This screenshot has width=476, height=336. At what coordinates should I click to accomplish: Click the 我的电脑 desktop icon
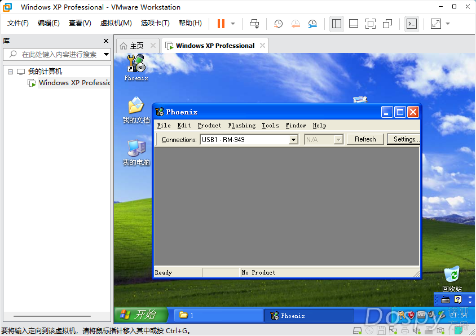(136, 152)
